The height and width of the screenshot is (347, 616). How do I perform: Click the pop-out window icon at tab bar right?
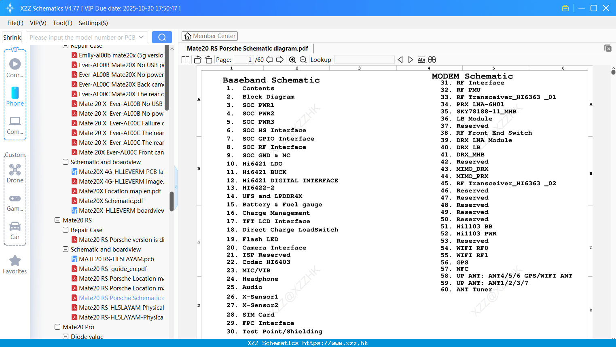[608, 48]
